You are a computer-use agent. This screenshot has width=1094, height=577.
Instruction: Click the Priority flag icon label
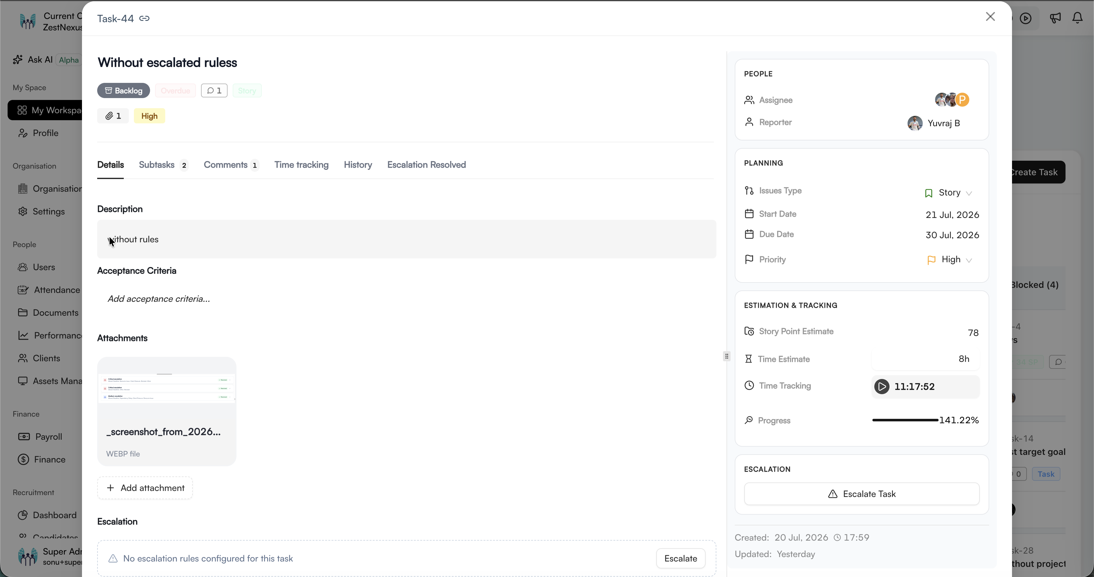click(x=749, y=259)
